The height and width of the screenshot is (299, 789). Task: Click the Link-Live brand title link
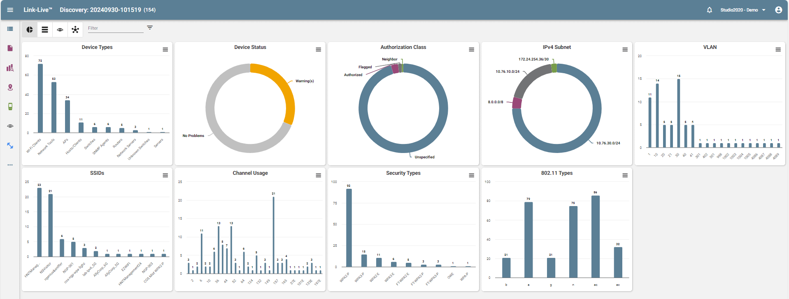(37, 10)
